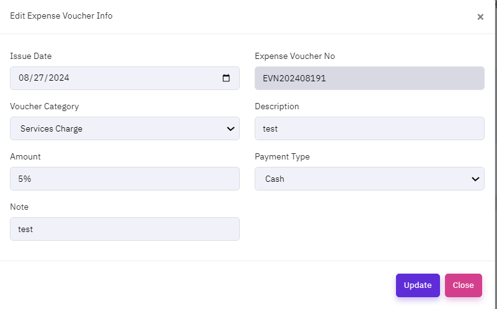Click the read-only EVN202408191 voucher number field
The width and height of the screenshot is (497, 309).
click(369, 78)
